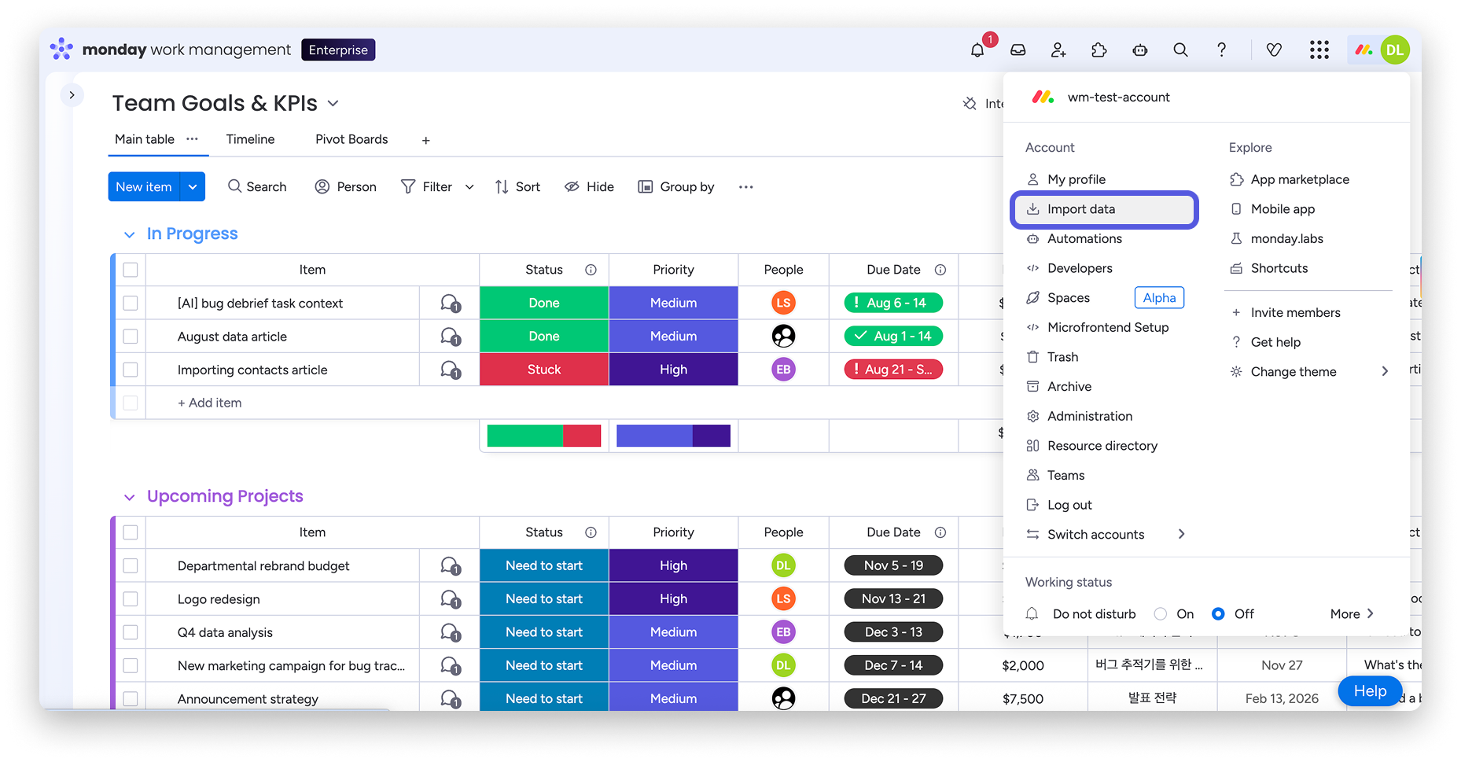Add a new board view with plus
This screenshot has width=1461, height=762.
tap(426, 140)
